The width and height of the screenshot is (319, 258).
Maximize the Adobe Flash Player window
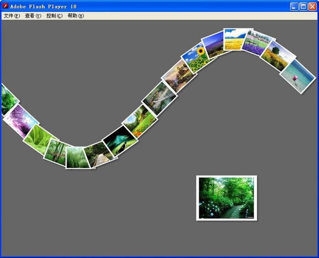click(303, 6)
